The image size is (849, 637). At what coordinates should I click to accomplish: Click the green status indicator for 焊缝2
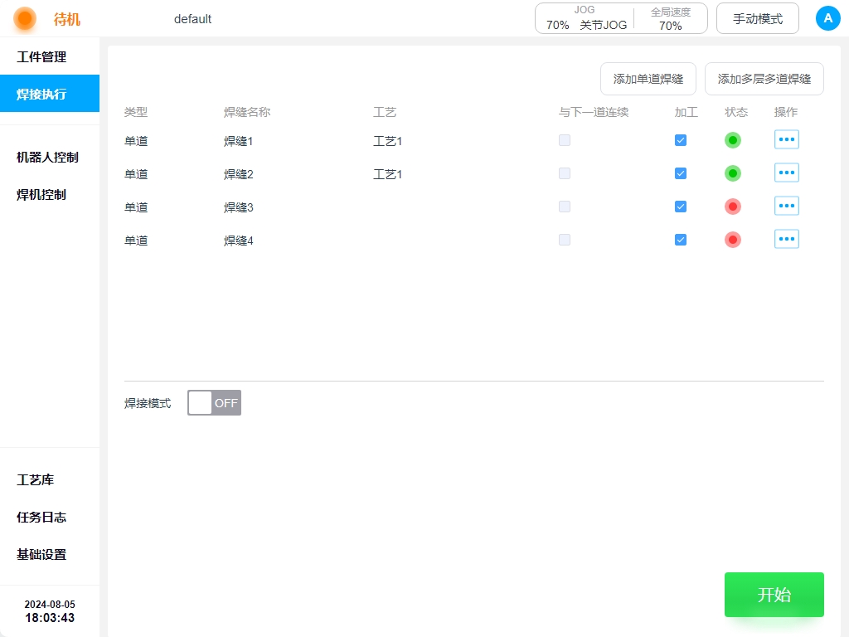coord(732,173)
